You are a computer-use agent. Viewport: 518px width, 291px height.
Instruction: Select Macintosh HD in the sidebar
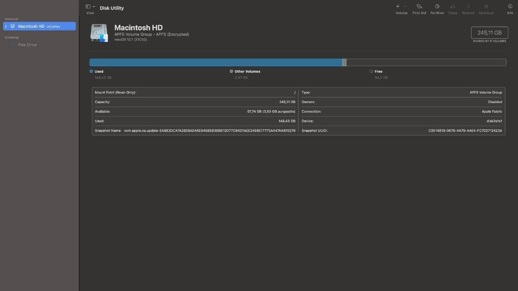[x=31, y=26]
